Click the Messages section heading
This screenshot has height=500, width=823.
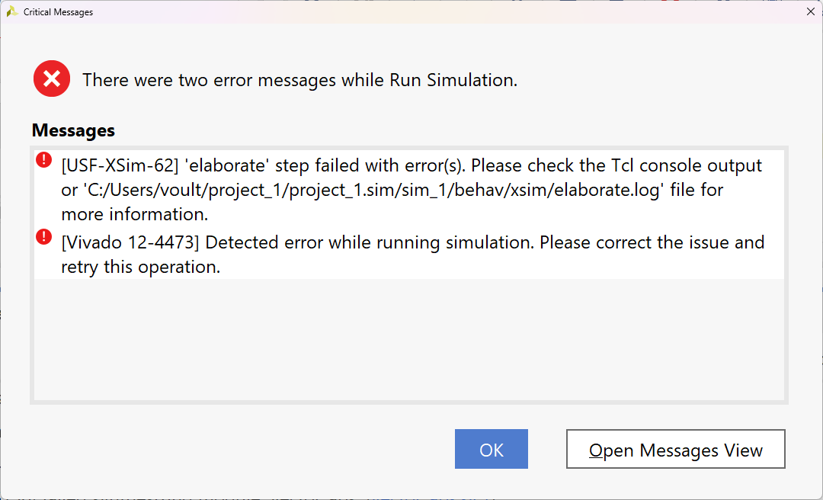73,130
